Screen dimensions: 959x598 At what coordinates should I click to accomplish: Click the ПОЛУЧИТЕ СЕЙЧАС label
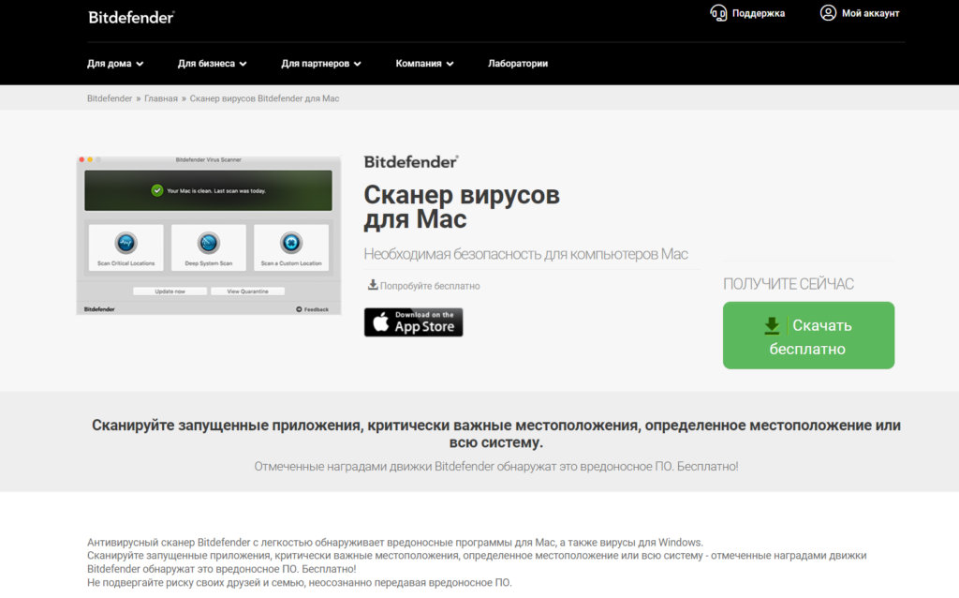pyautogui.click(x=789, y=284)
